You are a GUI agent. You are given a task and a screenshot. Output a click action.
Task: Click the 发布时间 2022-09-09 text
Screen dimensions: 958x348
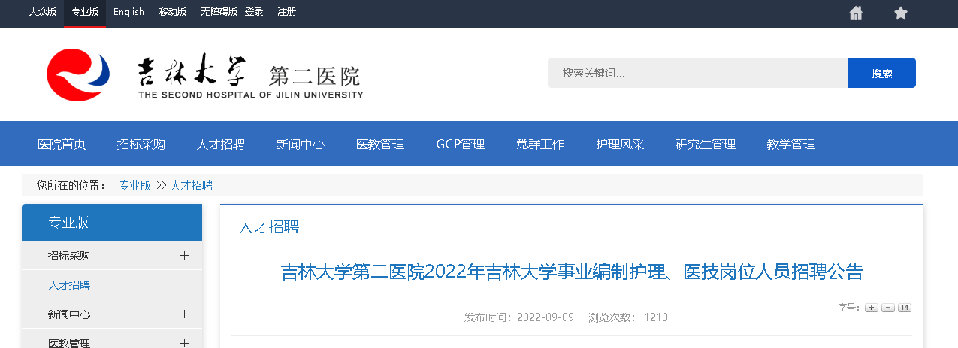pos(519,317)
